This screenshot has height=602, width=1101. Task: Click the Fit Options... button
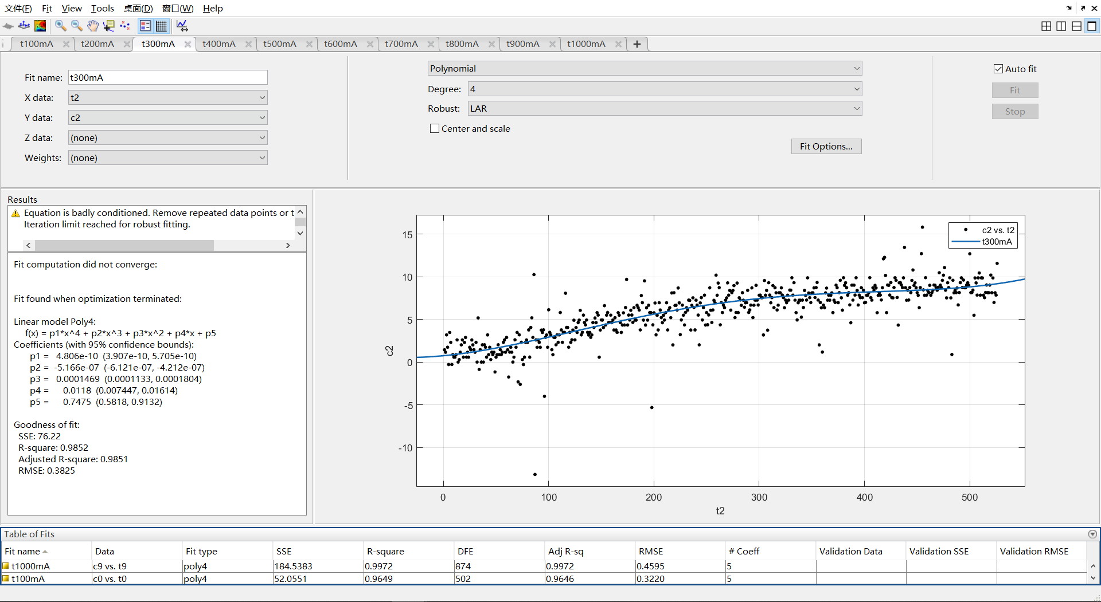pos(826,146)
